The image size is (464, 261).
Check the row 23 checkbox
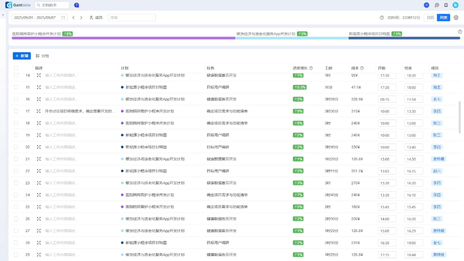pos(16,183)
